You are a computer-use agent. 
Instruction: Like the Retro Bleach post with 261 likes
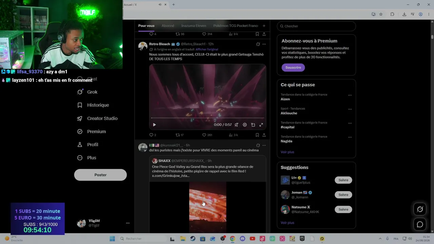click(x=207, y=135)
